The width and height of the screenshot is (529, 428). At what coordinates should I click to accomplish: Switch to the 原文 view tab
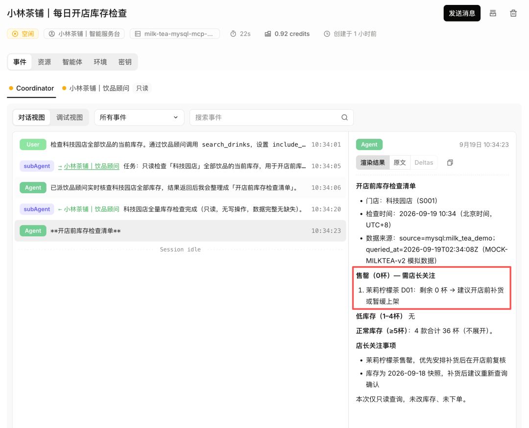[x=400, y=162]
